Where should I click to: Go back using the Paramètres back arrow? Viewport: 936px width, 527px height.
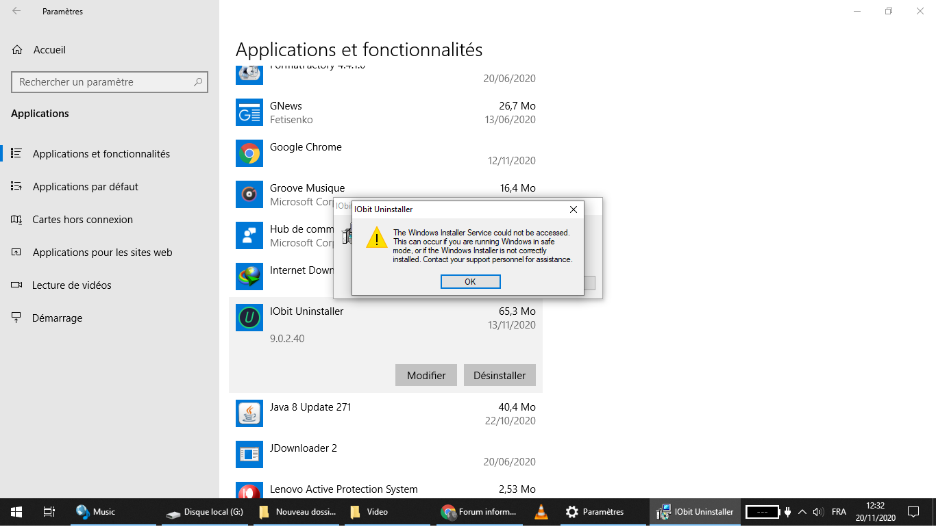point(16,11)
